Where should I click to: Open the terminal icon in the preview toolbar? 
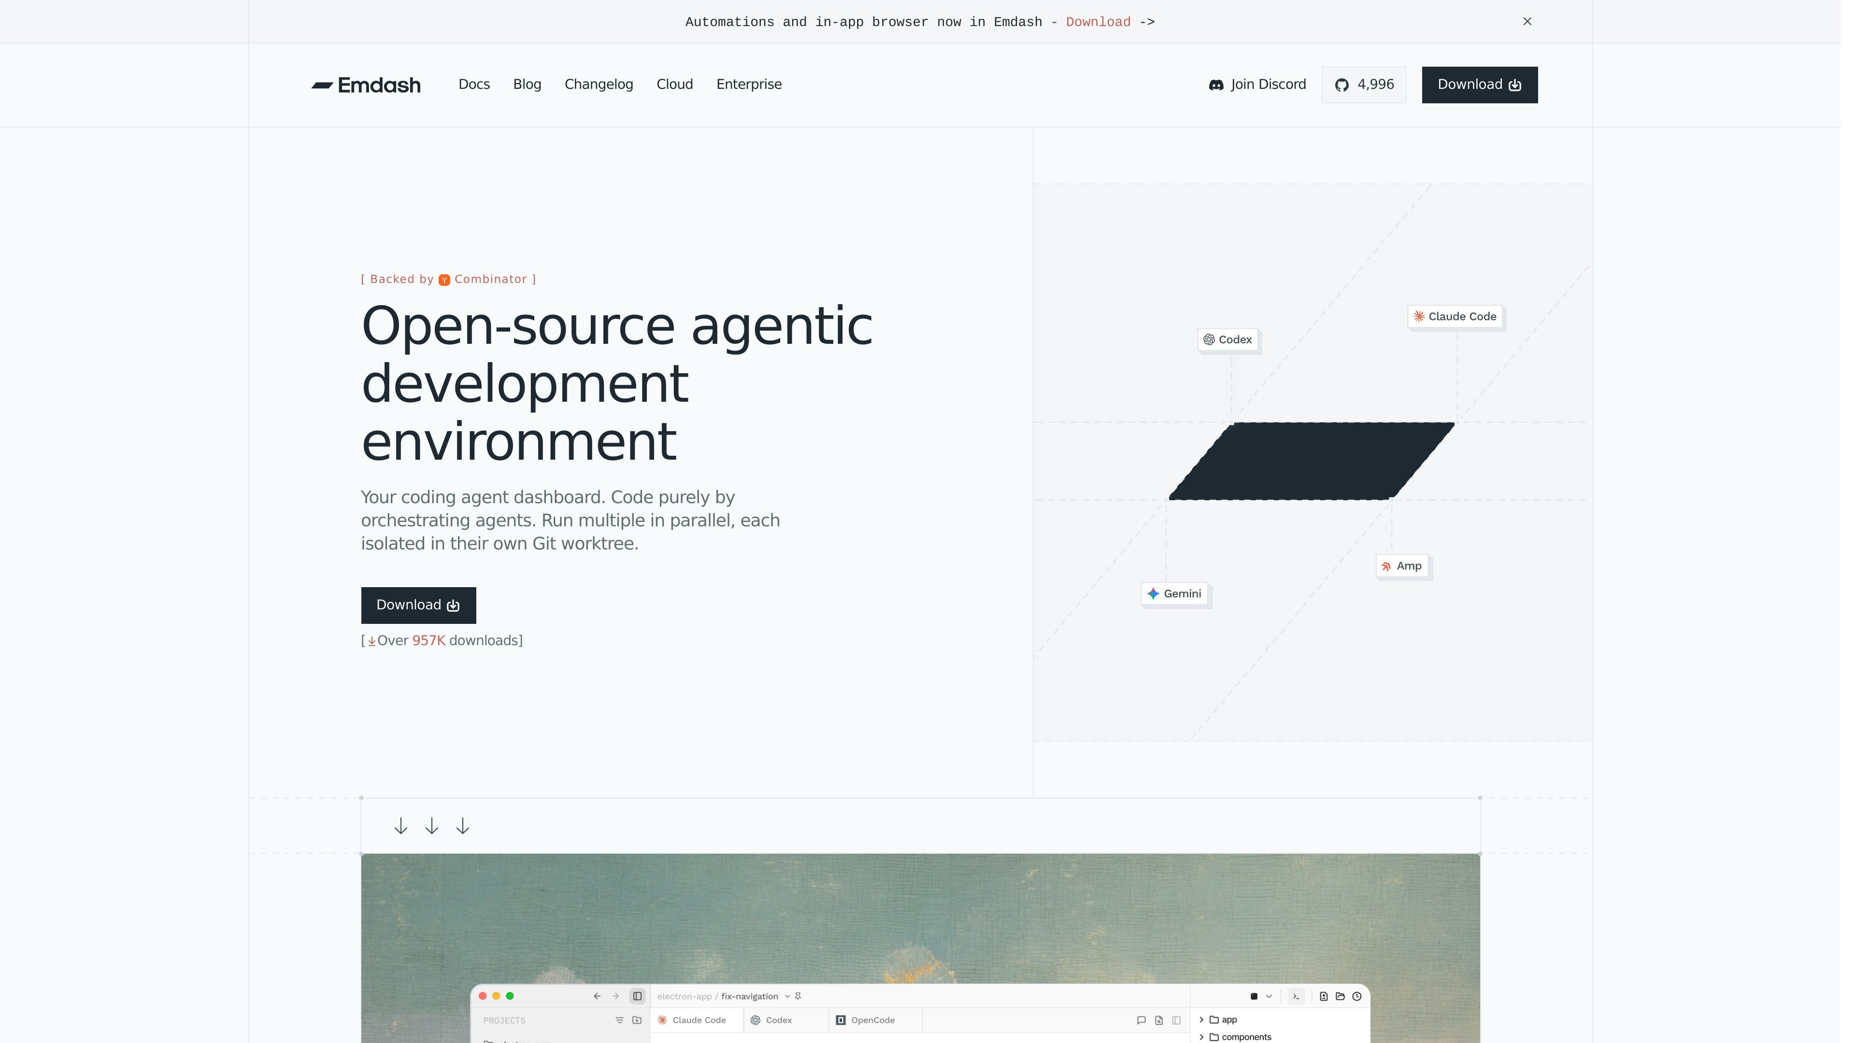(x=1296, y=996)
